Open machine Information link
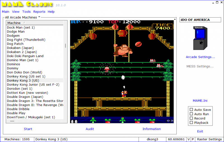This screenshot has width=224, height=142. (152, 129)
